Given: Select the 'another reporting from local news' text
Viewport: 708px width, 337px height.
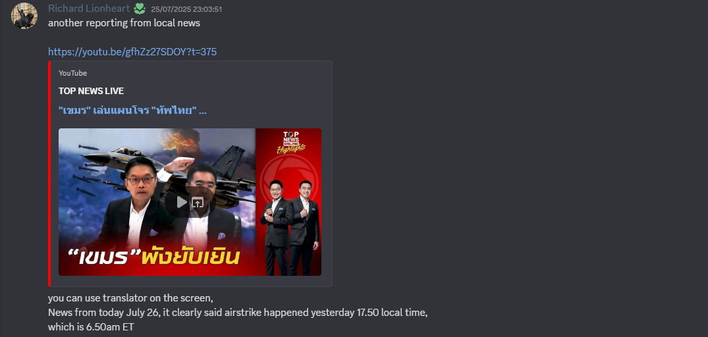Looking at the screenshot, I should click(124, 23).
